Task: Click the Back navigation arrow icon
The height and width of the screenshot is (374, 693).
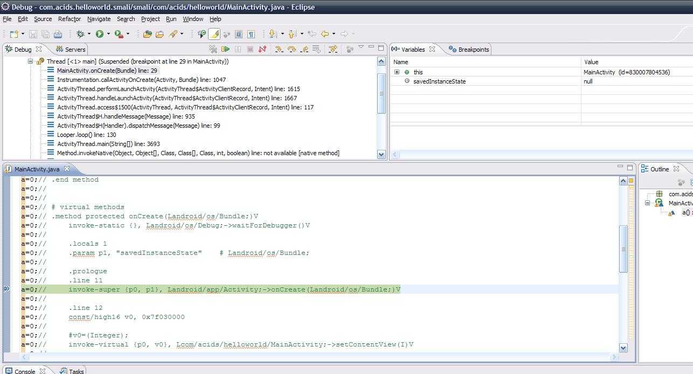Action: [x=325, y=34]
